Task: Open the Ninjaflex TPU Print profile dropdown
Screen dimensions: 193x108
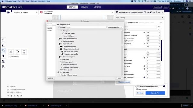Action: coord(144,22)
